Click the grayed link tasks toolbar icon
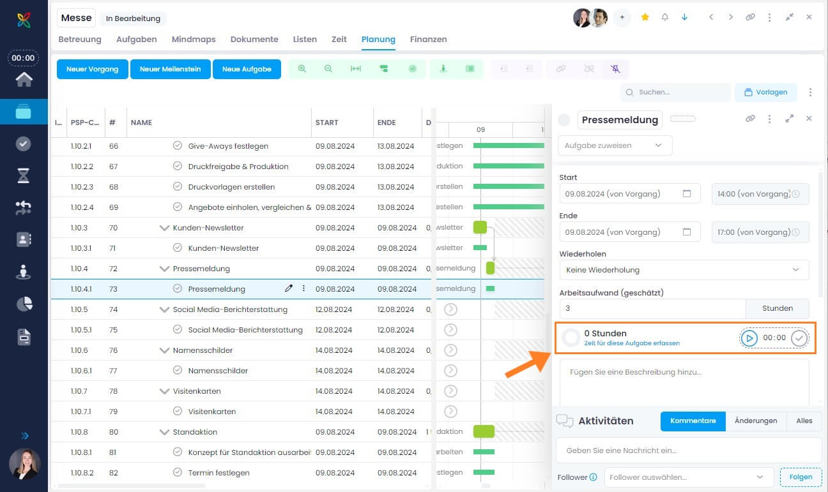This screenshot has height=492, width=828. 561,69
